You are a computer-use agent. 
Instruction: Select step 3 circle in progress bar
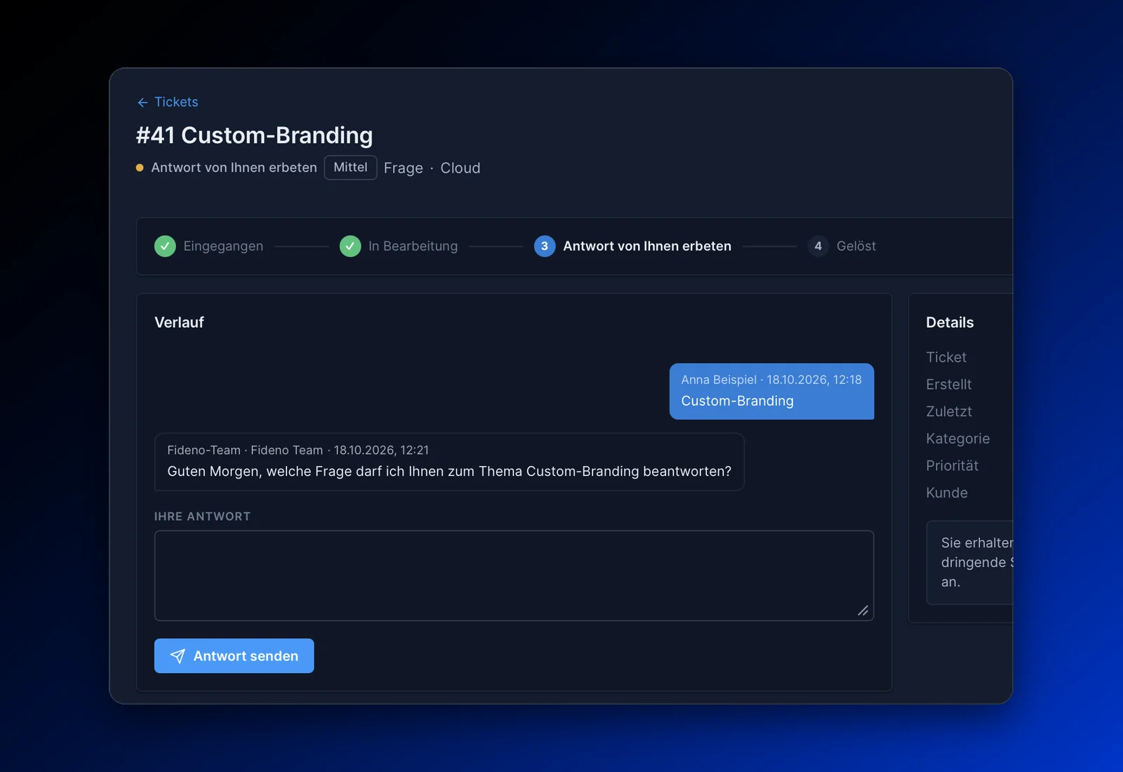[x=545, y=246]
